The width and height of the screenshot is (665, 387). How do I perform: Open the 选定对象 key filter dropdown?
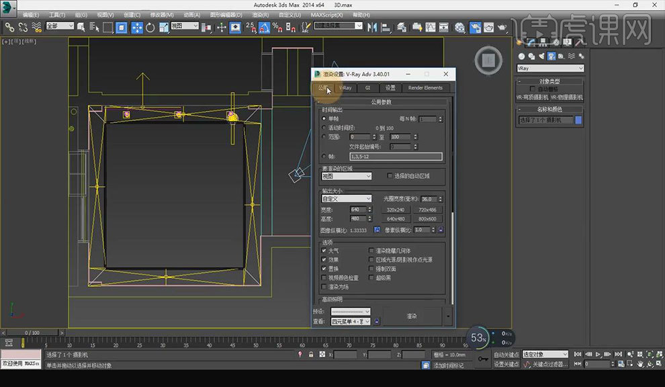[545, 354]
